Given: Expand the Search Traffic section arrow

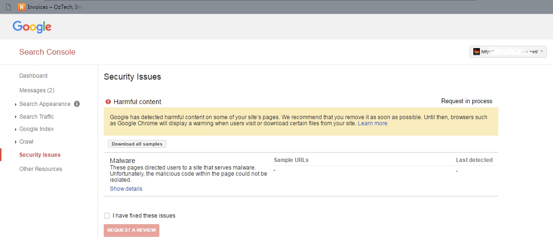Looking at the screenshot, I should (16, 117).
